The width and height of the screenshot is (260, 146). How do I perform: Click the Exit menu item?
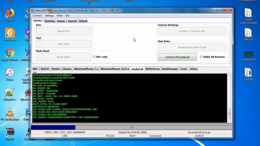pyautogui.click(x=67, y=15)
